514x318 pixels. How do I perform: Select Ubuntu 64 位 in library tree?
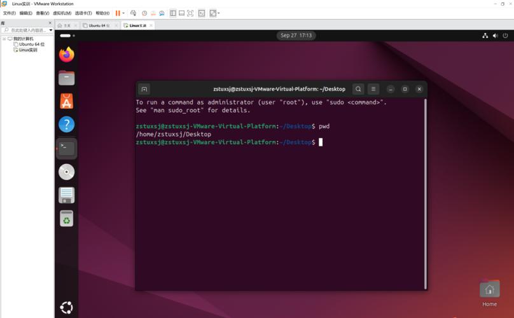[31, 45]
